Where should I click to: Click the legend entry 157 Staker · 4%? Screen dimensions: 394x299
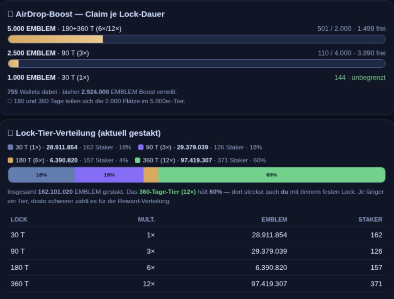[105, 160]
